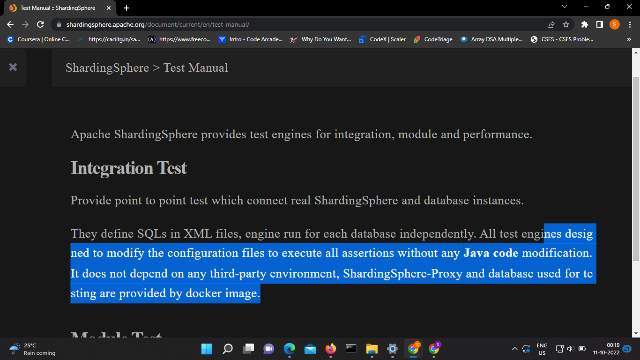The height and width of the screenshot is (360, 640).
Task: Open the Windows Start menu
Action: 207,349
